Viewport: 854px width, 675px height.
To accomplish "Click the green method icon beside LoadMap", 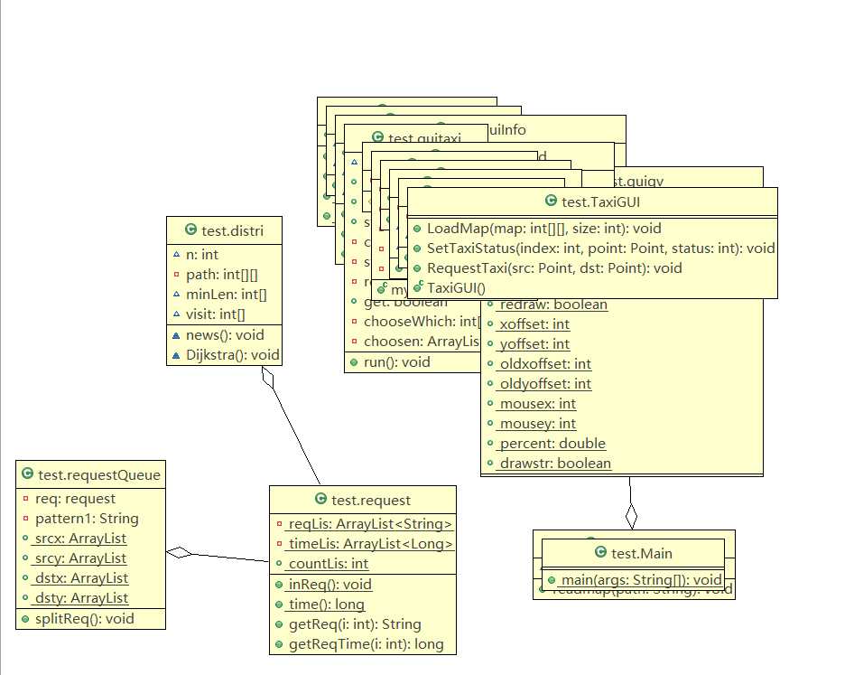I will (x=417, y=229).
